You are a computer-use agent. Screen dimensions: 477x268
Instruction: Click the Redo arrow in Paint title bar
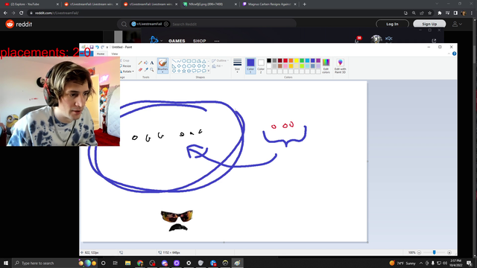[x=103, y=47]
